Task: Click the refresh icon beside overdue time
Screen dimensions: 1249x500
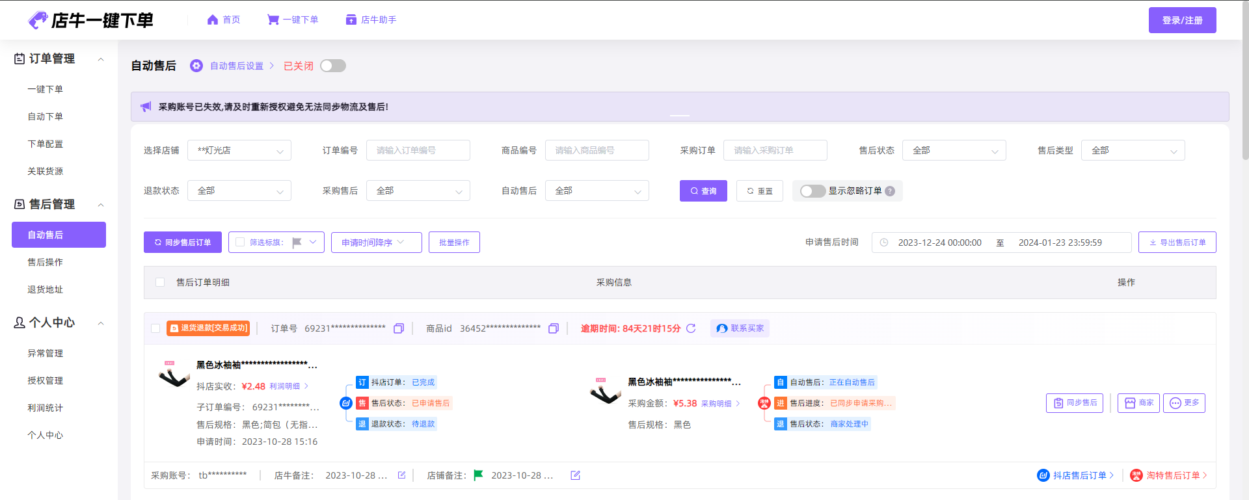Action: click(x=691, y=328)
